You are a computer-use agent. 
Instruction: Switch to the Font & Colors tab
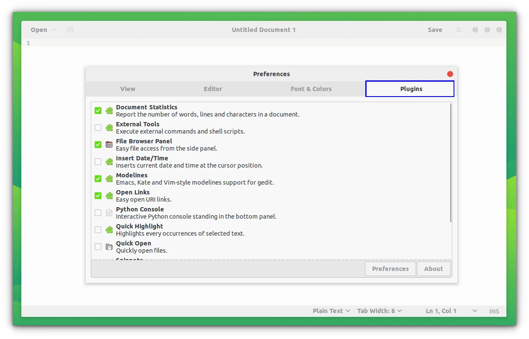[x=311, y=89]
